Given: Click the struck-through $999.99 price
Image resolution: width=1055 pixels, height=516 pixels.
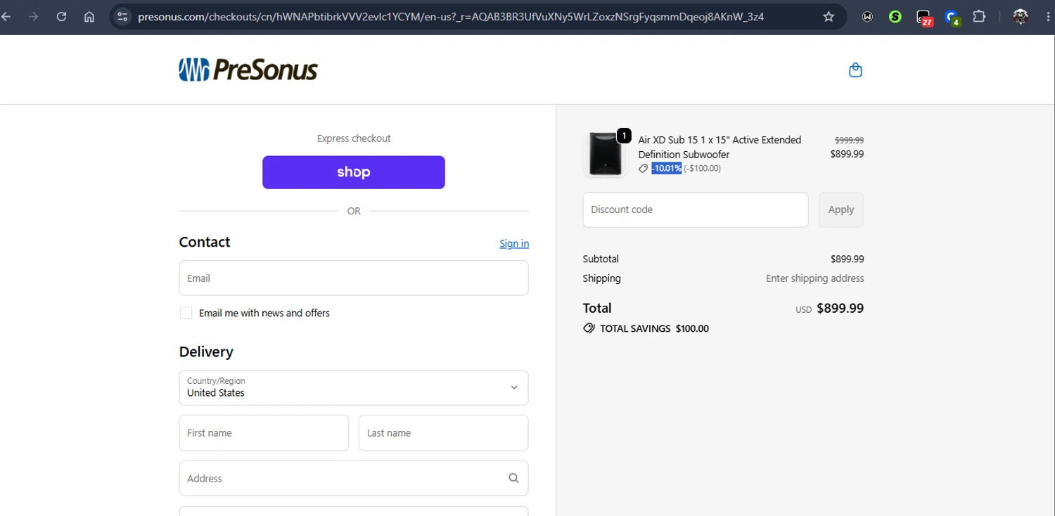Looking at the screenshot, I should pyautogui.click(x=849, y=140).
